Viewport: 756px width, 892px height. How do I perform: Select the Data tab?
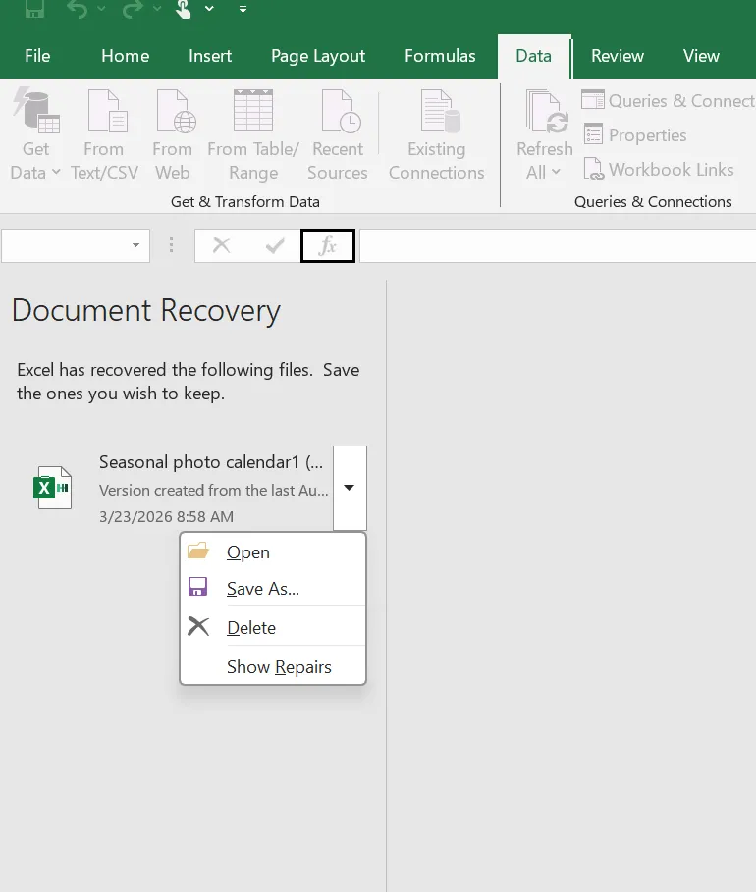click(533, 56)
